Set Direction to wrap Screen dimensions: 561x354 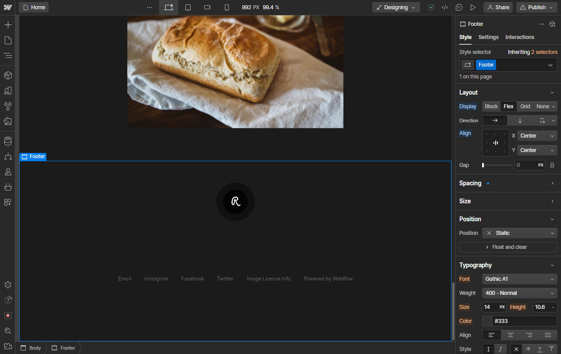pyautogui.click(x=542, y=120)
